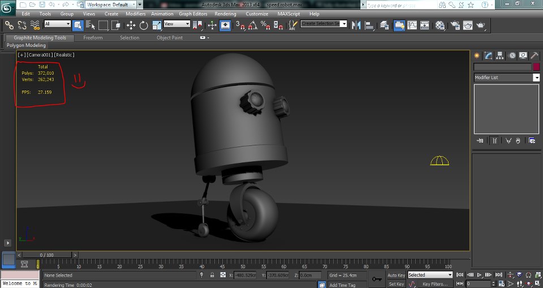Viewport: 543px width, 288px height.
Task: Click the Key Filters... button
Action: pyautogui.click(x=434, y=284)
